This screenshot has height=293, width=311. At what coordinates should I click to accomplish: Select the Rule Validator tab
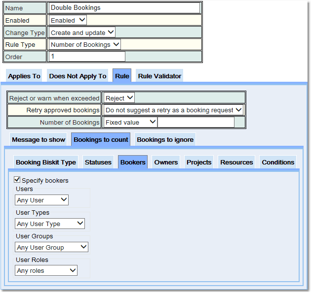pos(159,76)
